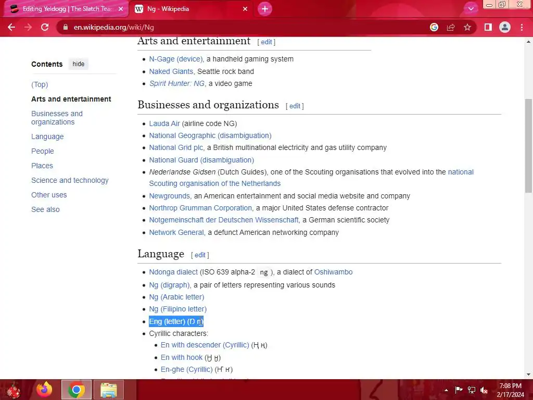
Task: Open a new tab with plus button
Action: click(265, 9)
